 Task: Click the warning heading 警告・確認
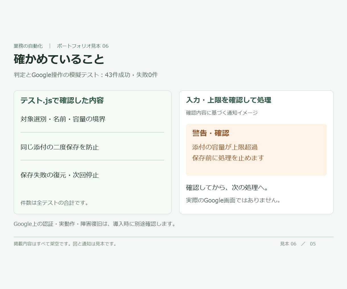pos(211,133)
